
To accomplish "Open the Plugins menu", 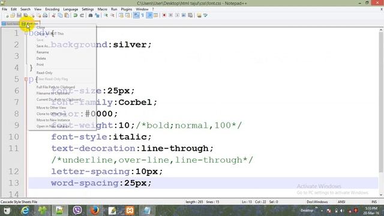I will [x=127, y=9].
